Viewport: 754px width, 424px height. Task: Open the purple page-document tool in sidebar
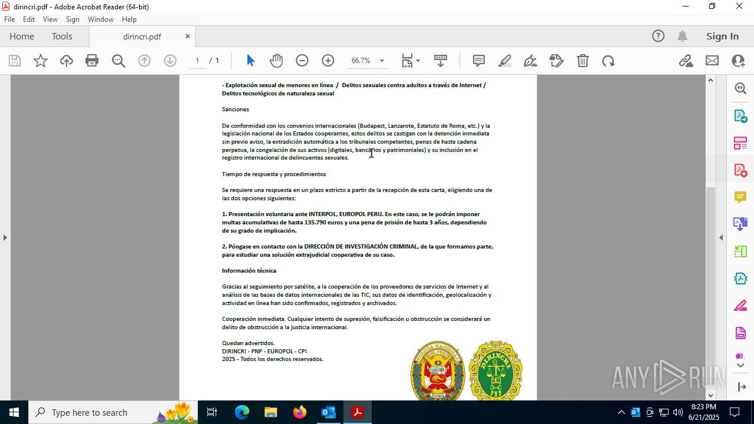(x=740, y=333)
